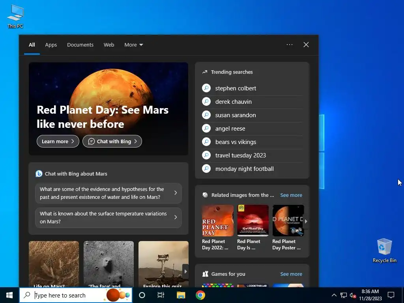Screen dimensions: 404x303
Task: Open the three-dot options menu in search panel
Action: click(x=289, y=45)
